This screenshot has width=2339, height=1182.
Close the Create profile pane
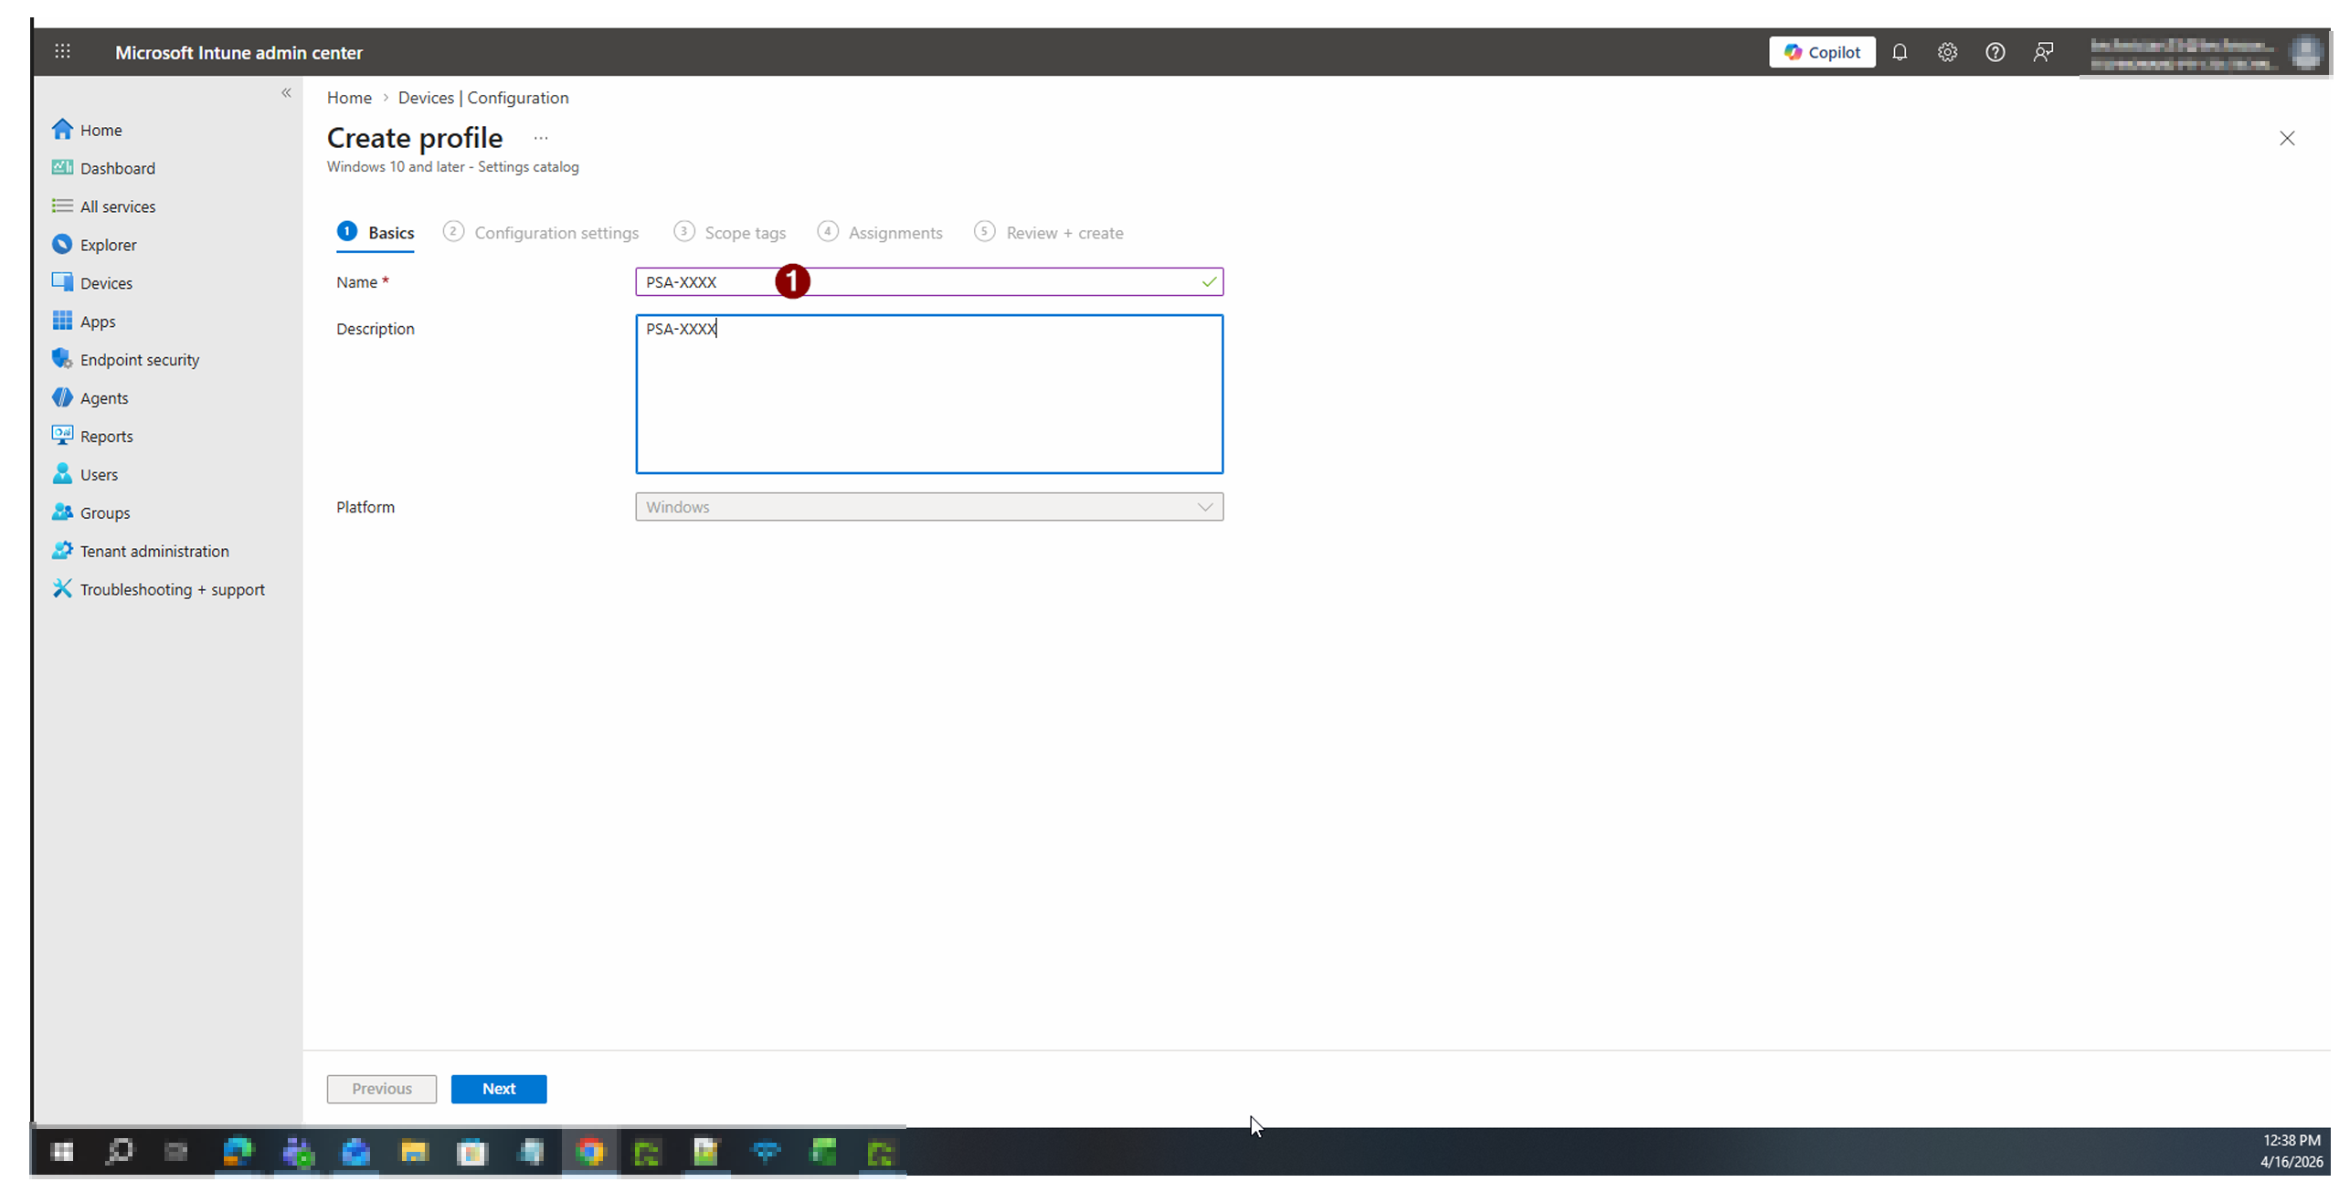click(x=2287, y=138)
